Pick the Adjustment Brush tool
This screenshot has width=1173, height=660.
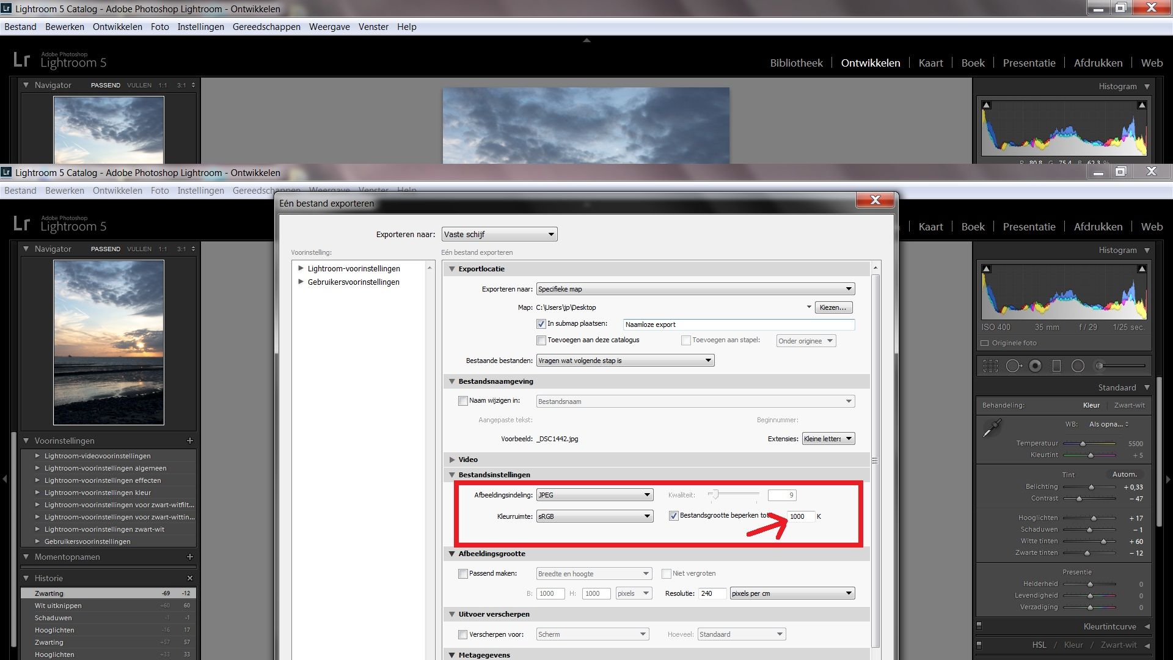click(x=1120, y=366)
